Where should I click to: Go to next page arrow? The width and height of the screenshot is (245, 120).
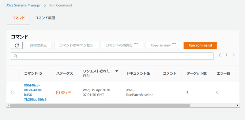coord(234,55)
